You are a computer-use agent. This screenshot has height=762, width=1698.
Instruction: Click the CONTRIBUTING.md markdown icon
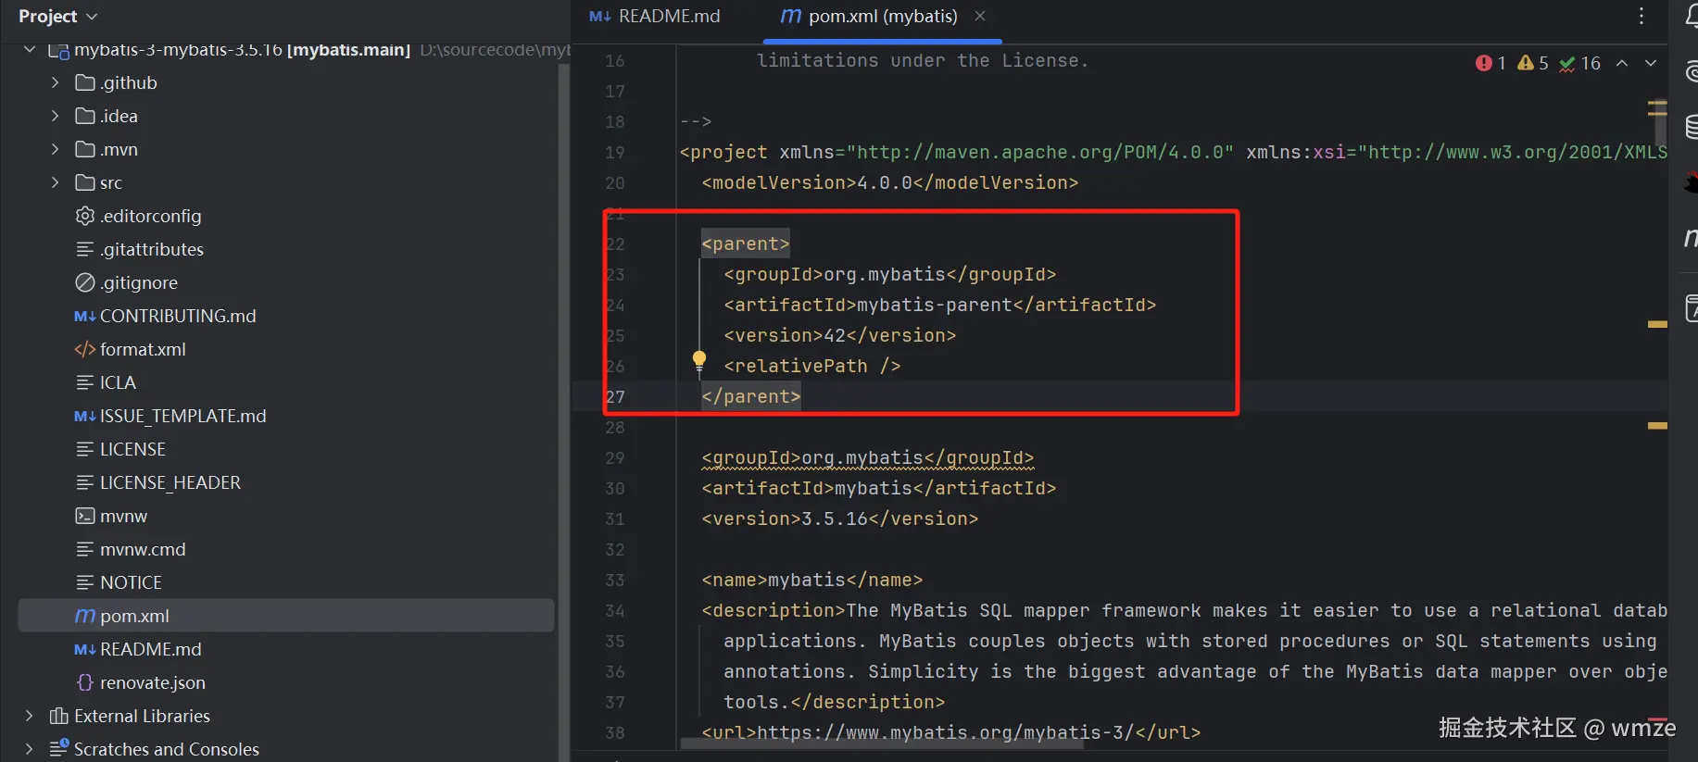coord(85,316)
